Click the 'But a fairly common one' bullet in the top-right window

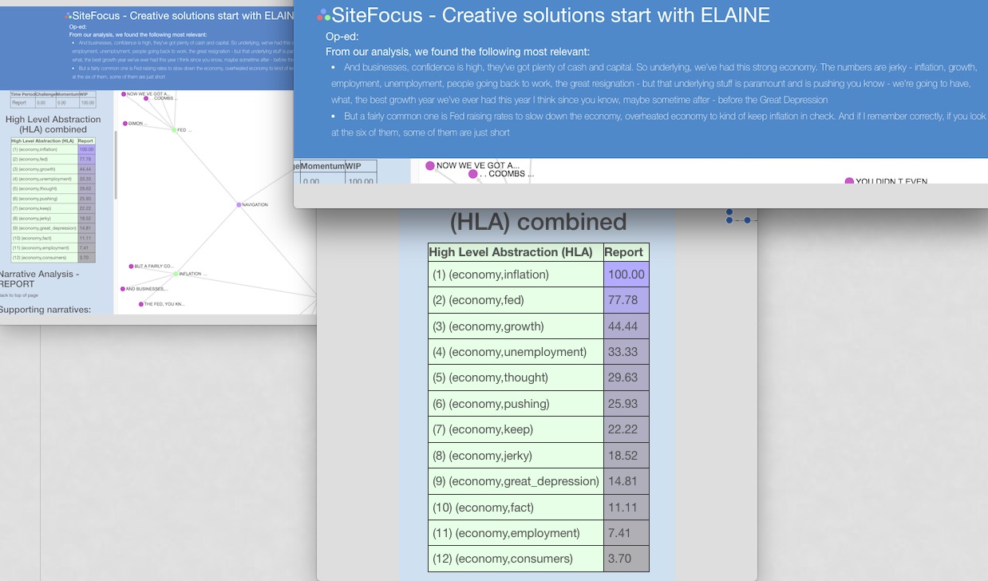point(659,125)
